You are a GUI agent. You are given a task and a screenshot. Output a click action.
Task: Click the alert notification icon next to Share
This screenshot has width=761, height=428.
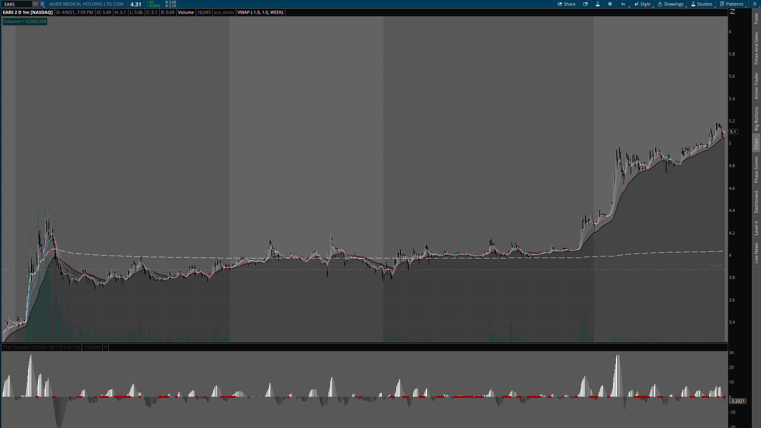585,4
